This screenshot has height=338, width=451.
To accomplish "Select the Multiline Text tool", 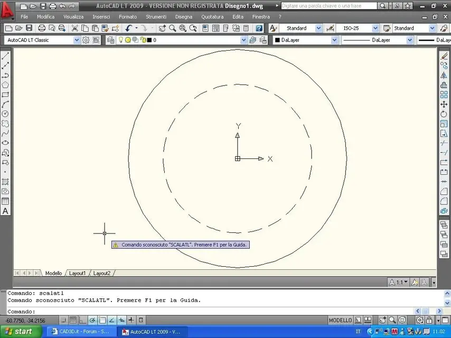I will click(x=5, y=211).
